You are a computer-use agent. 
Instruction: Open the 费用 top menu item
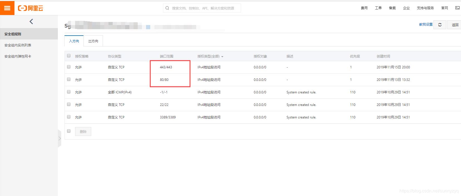point(364,8)
